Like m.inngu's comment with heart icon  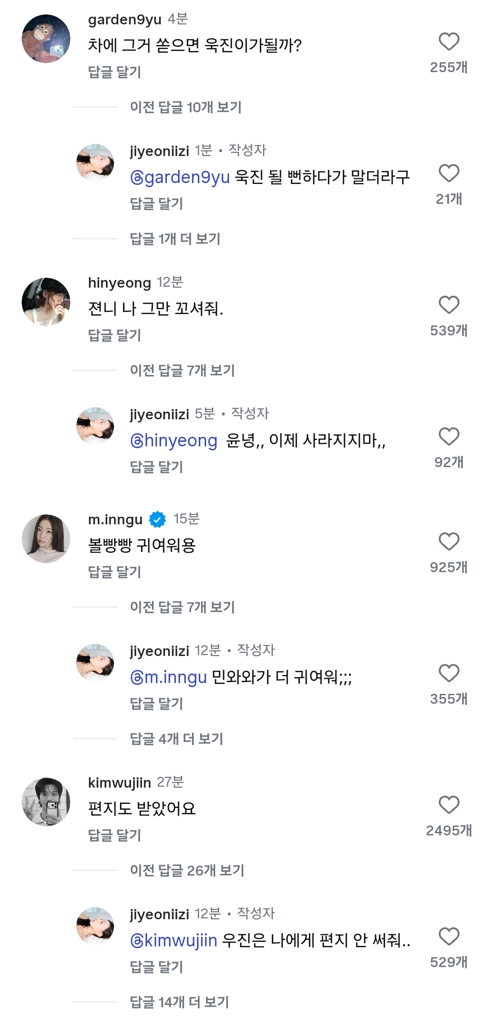449,542
